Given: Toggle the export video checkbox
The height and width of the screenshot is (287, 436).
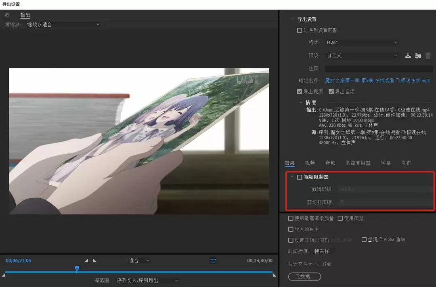Looking at the screenshot, I should [300, 92].
